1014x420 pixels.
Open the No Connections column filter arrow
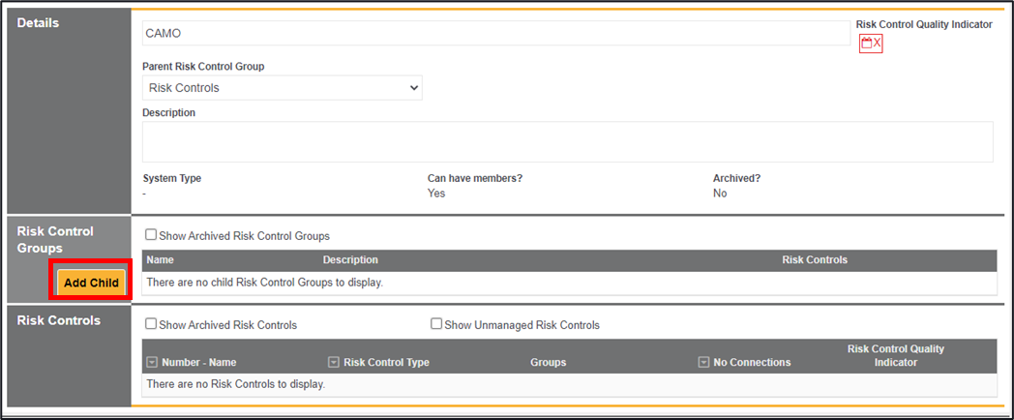(x=703, y=363)
